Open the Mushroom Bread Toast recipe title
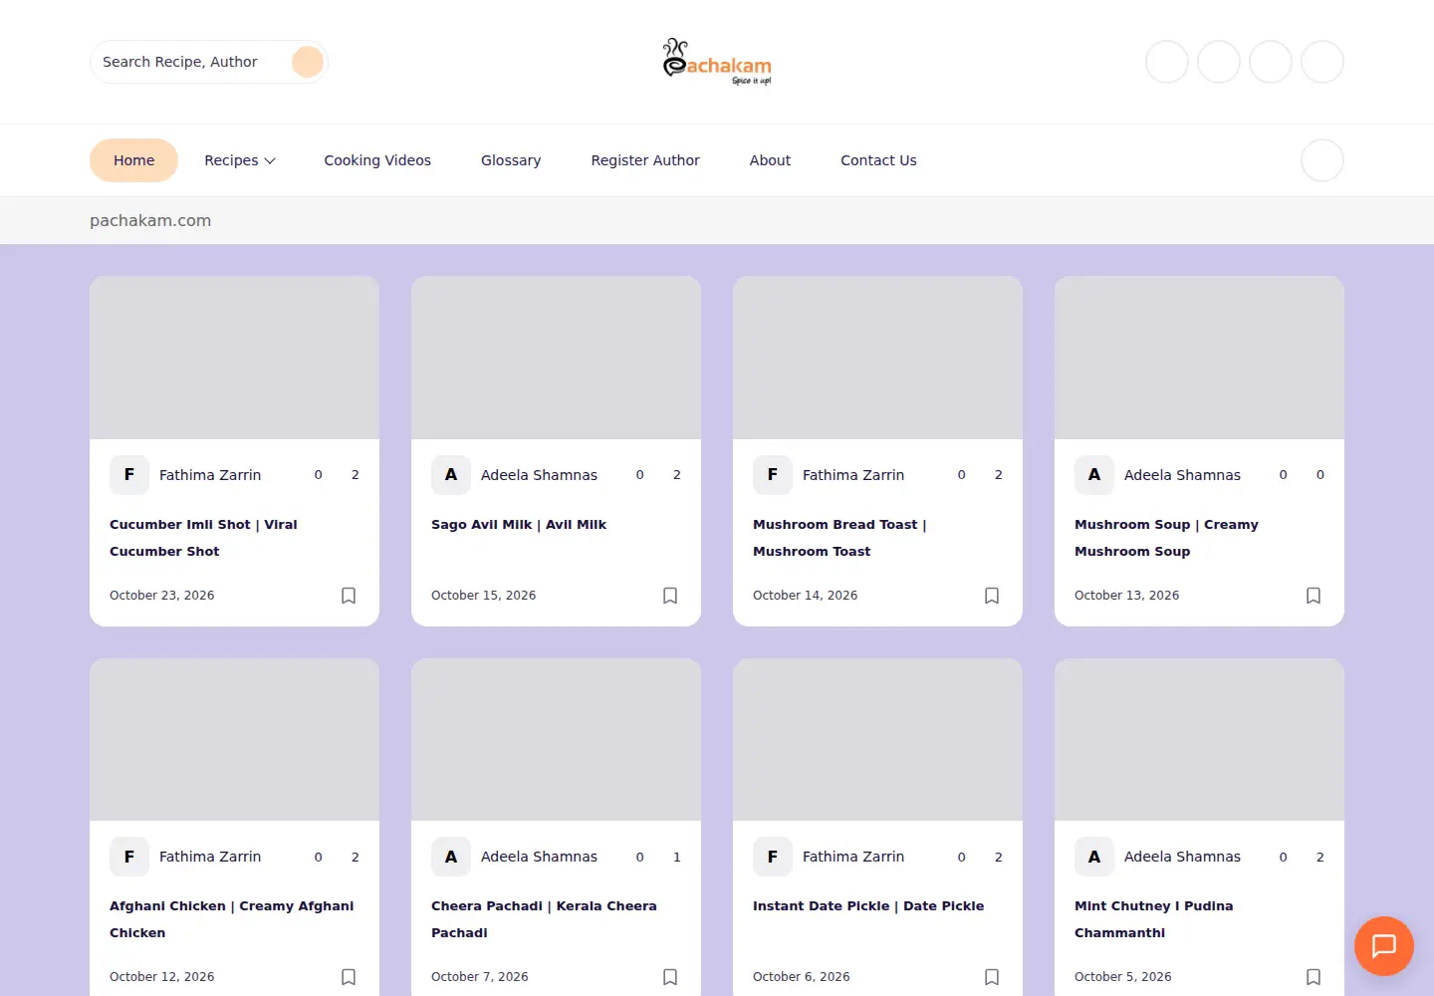This screenshot has height=996, width=1434. pos(839,538)
